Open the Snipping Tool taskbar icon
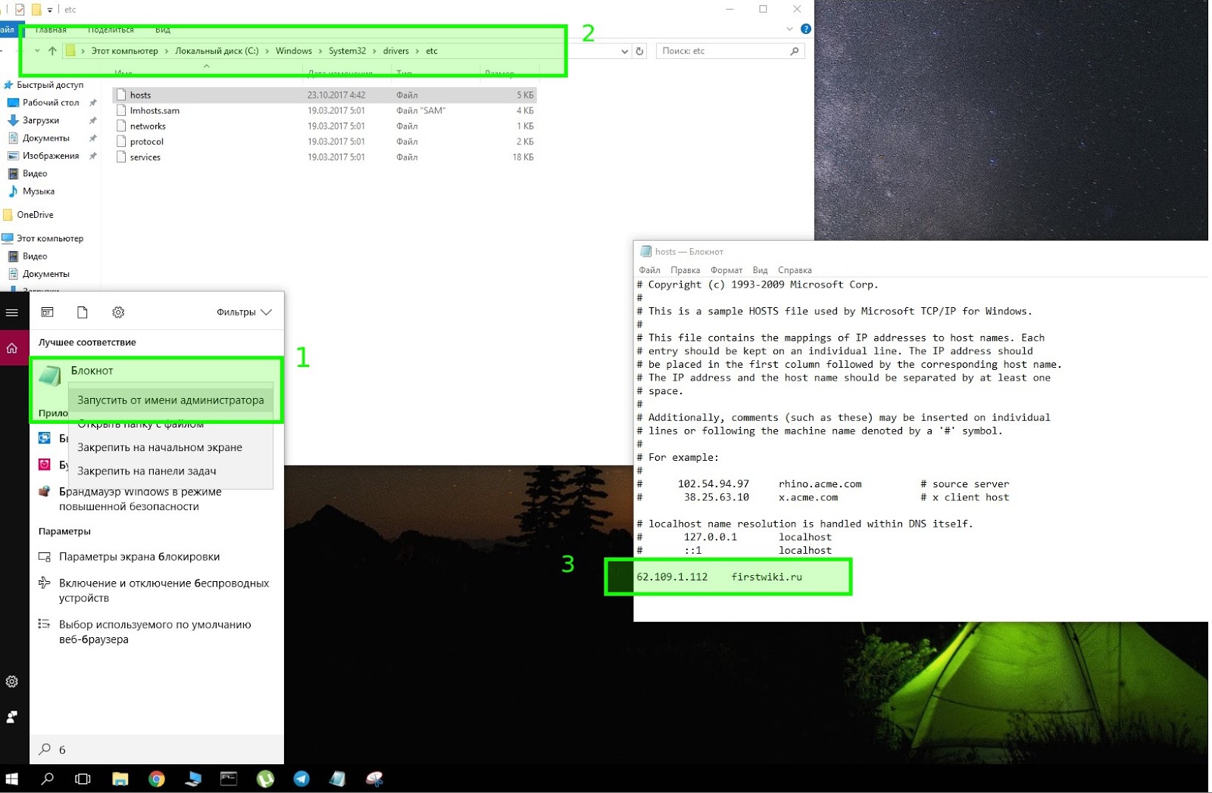Screen dimensions: 1212x793 pos(374,779)
